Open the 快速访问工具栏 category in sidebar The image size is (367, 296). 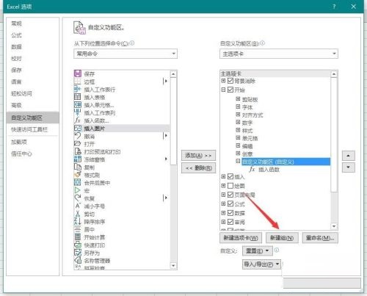point(32,129)
